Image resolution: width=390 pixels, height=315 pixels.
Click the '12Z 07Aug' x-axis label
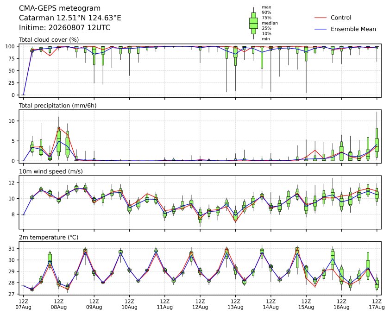23,304
